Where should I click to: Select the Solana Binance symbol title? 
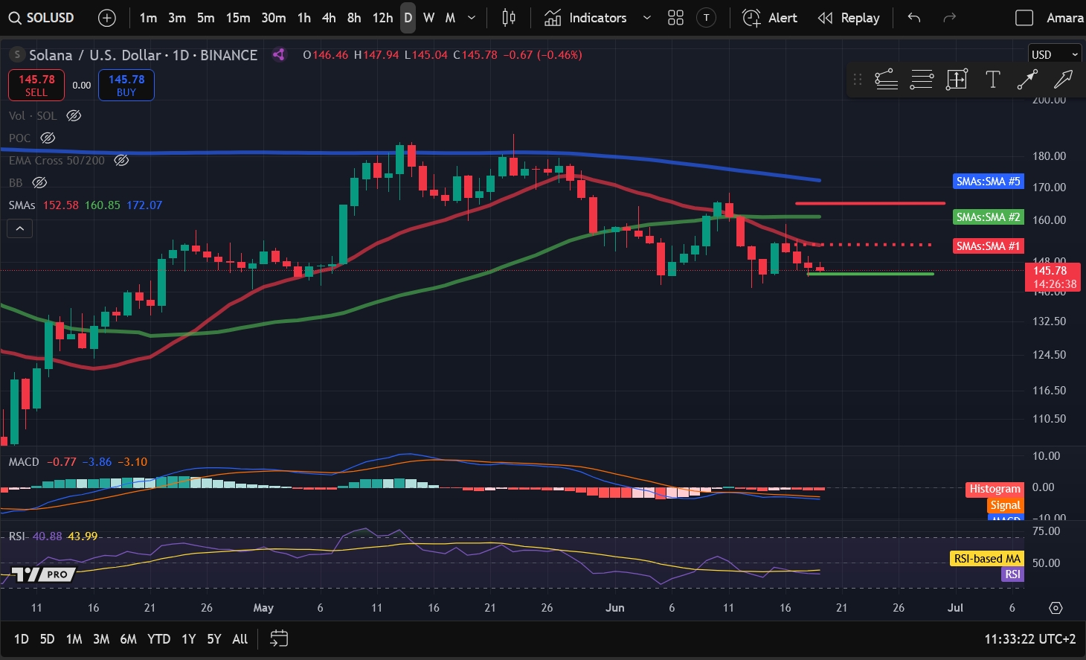[143, 54]
